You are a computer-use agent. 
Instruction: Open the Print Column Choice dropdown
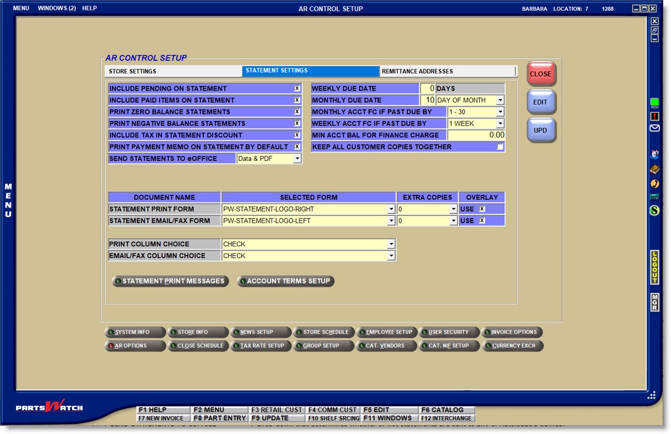click(391, 244)
